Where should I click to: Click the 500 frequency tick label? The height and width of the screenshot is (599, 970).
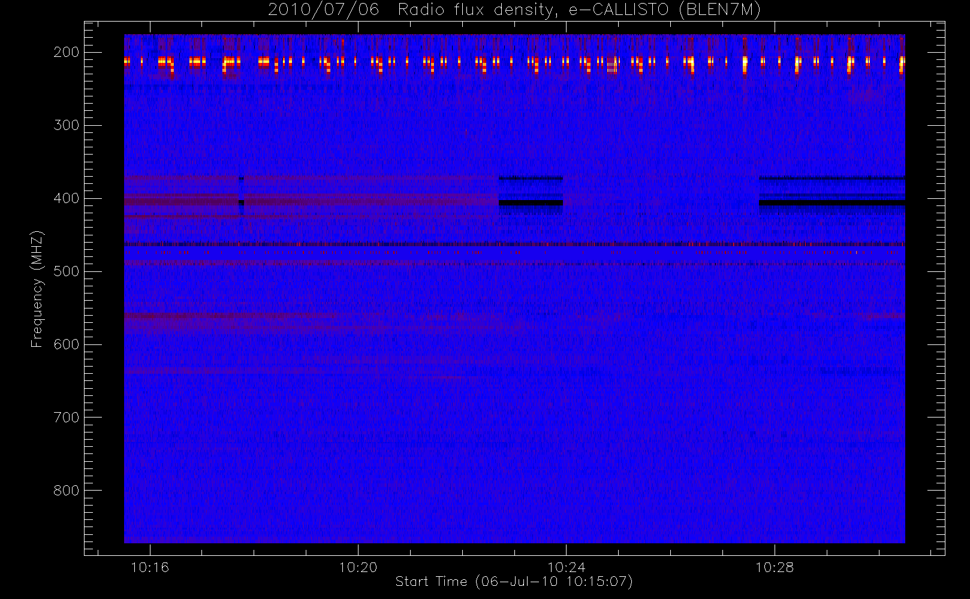click(66, 271)
